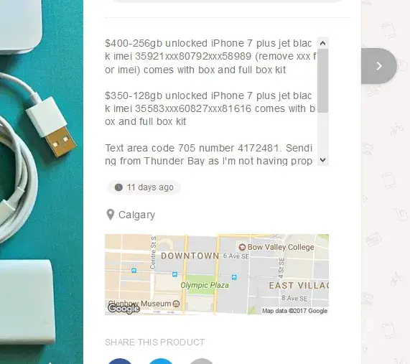Screen dimensions: 410x364
Task: Click the DOWNTOWN label on the map
Action: (x=190, y=256)
